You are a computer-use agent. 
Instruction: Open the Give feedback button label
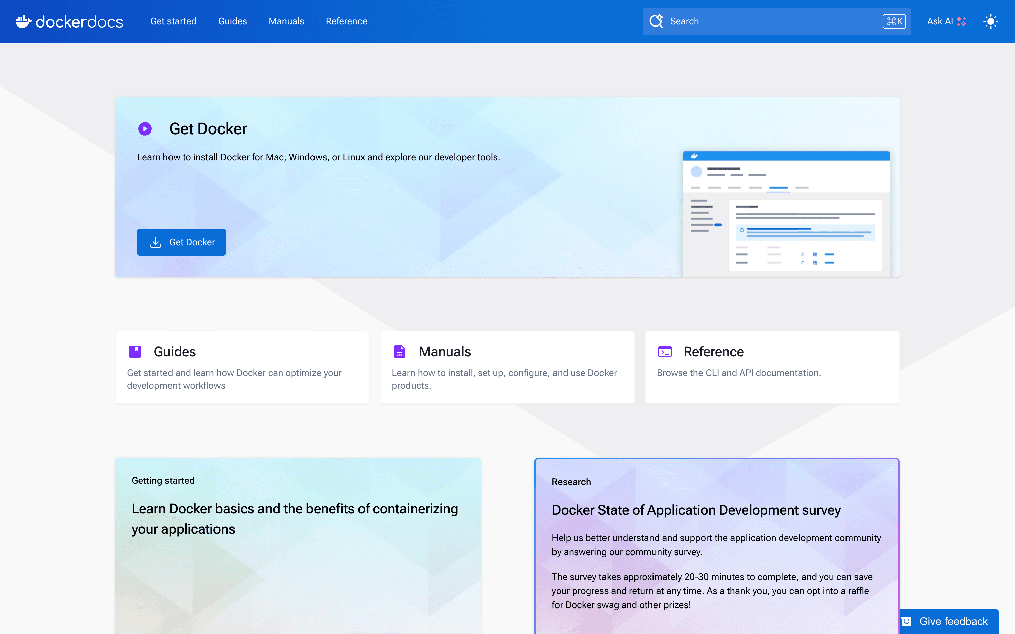tap(954, 621)
